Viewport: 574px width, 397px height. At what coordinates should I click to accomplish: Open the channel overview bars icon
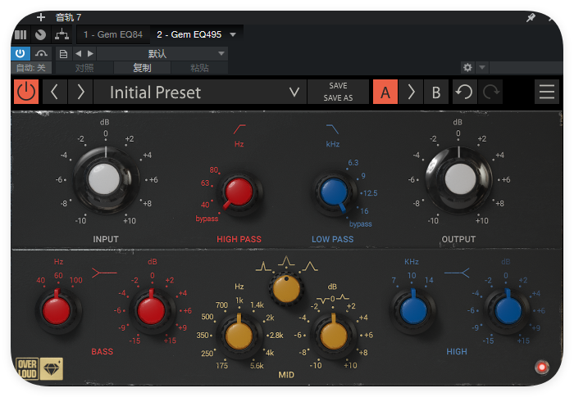click(x=20, y=34)
